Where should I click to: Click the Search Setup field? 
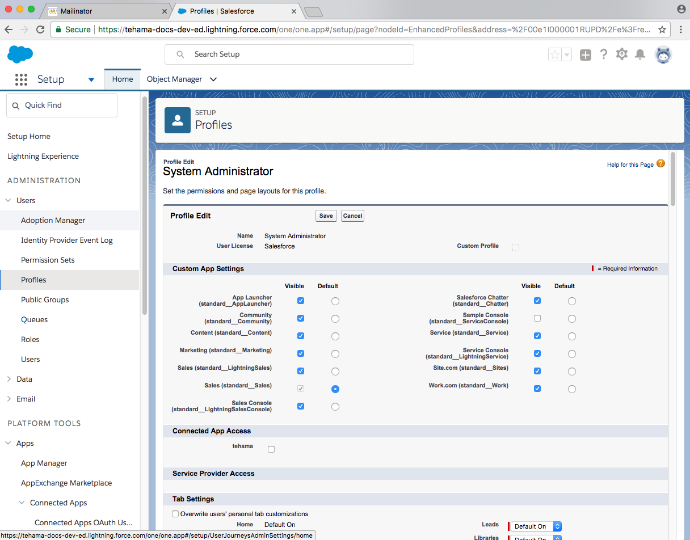point(289,54)
